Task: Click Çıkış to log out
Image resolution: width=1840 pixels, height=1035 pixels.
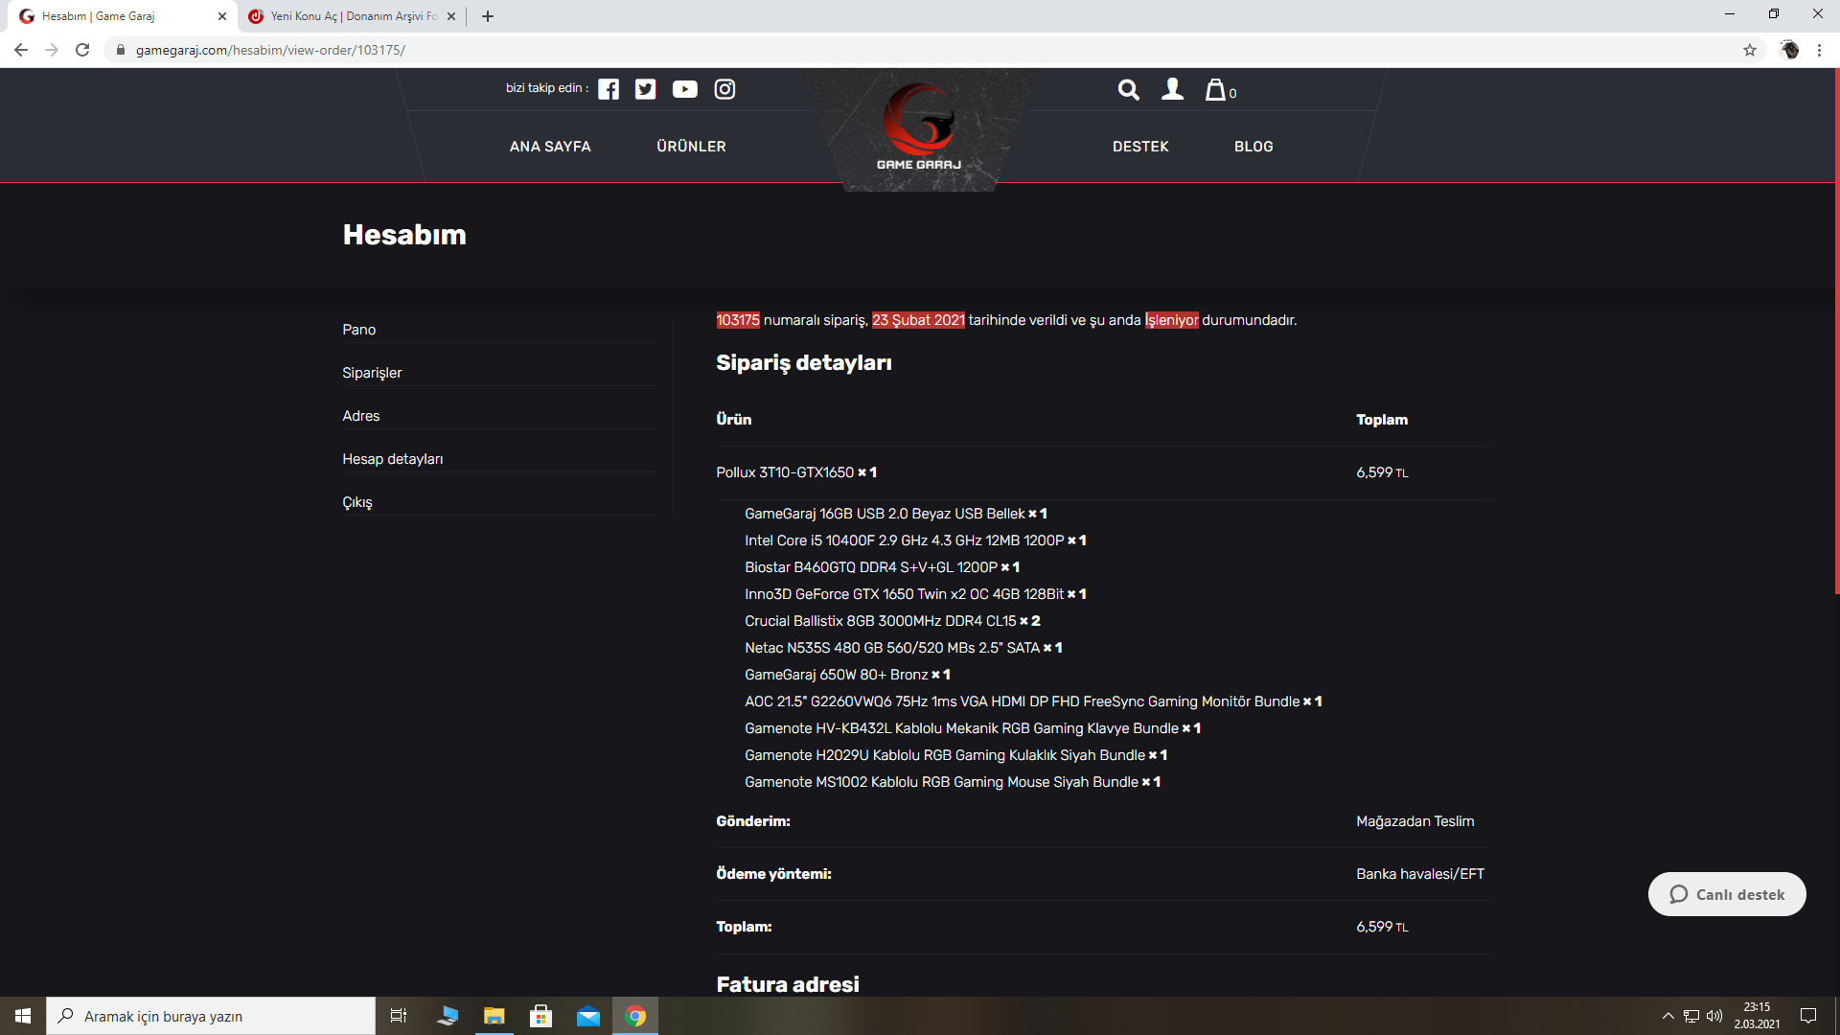Action: 357,502
